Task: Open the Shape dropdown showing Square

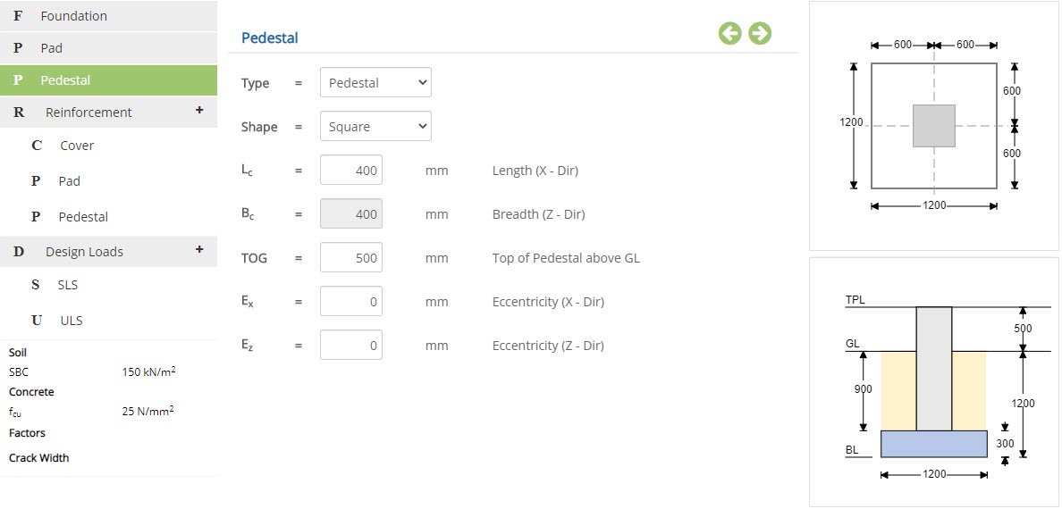Action: tap(375, 127)
